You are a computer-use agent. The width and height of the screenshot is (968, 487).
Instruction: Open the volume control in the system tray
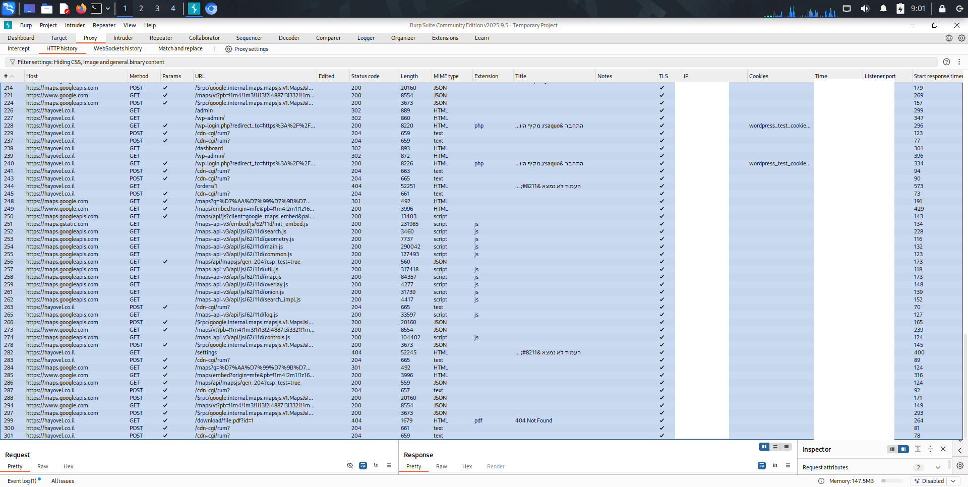click(x=865, y=9)
